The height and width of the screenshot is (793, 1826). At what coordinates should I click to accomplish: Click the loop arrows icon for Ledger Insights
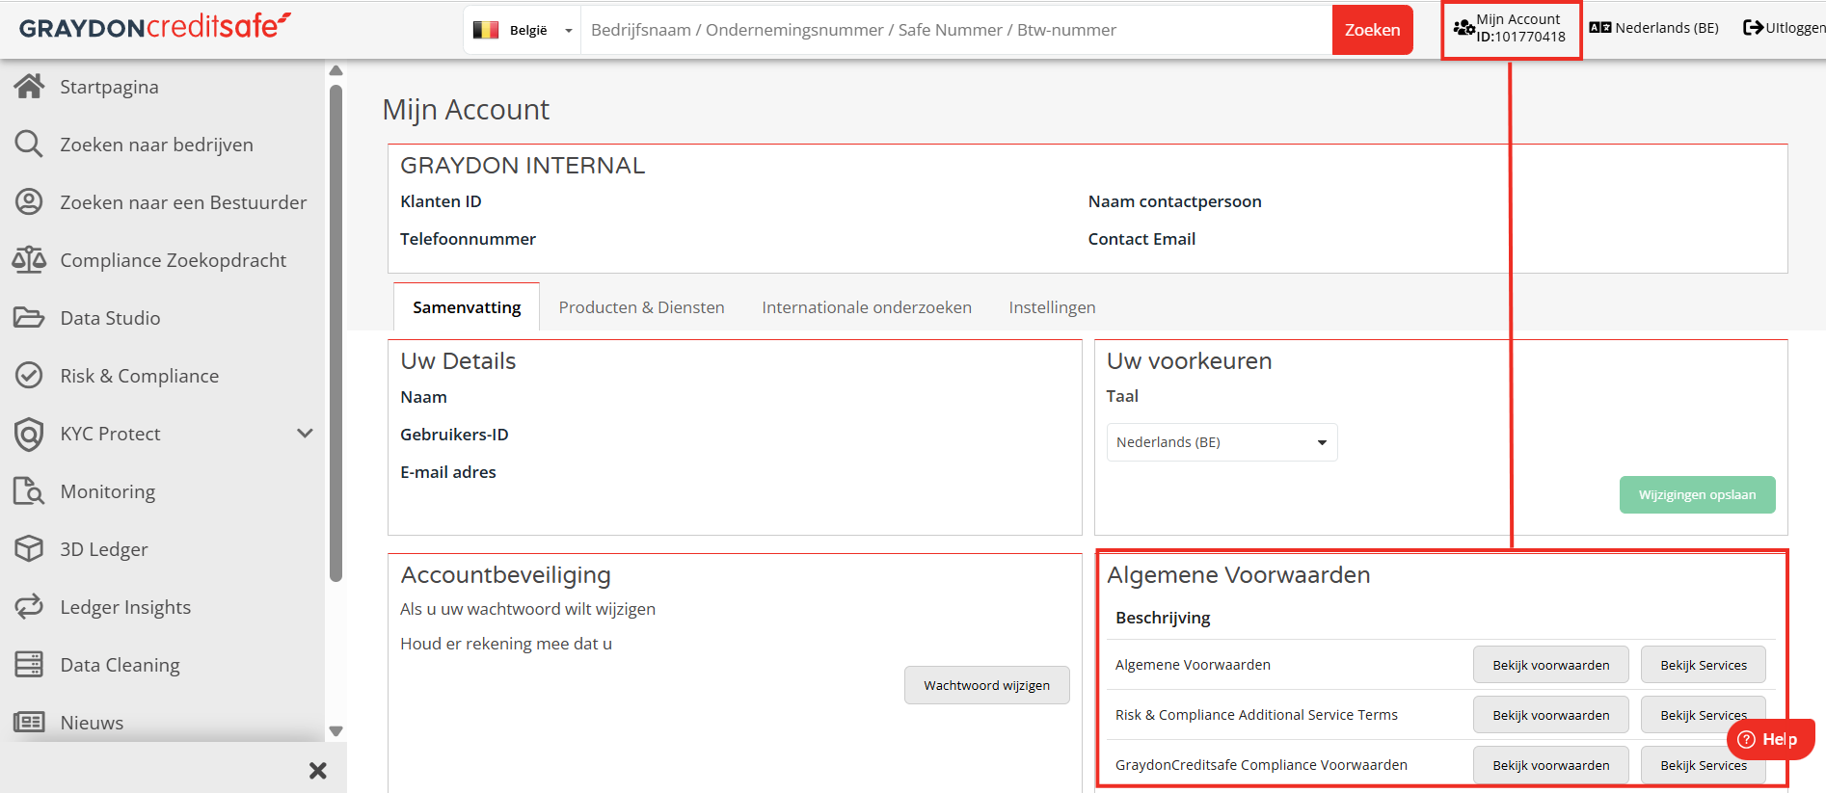29,607
